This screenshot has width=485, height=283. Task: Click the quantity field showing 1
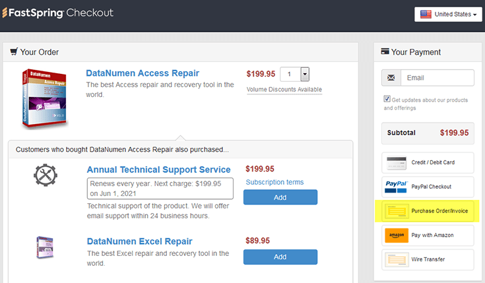pos(290,75)
